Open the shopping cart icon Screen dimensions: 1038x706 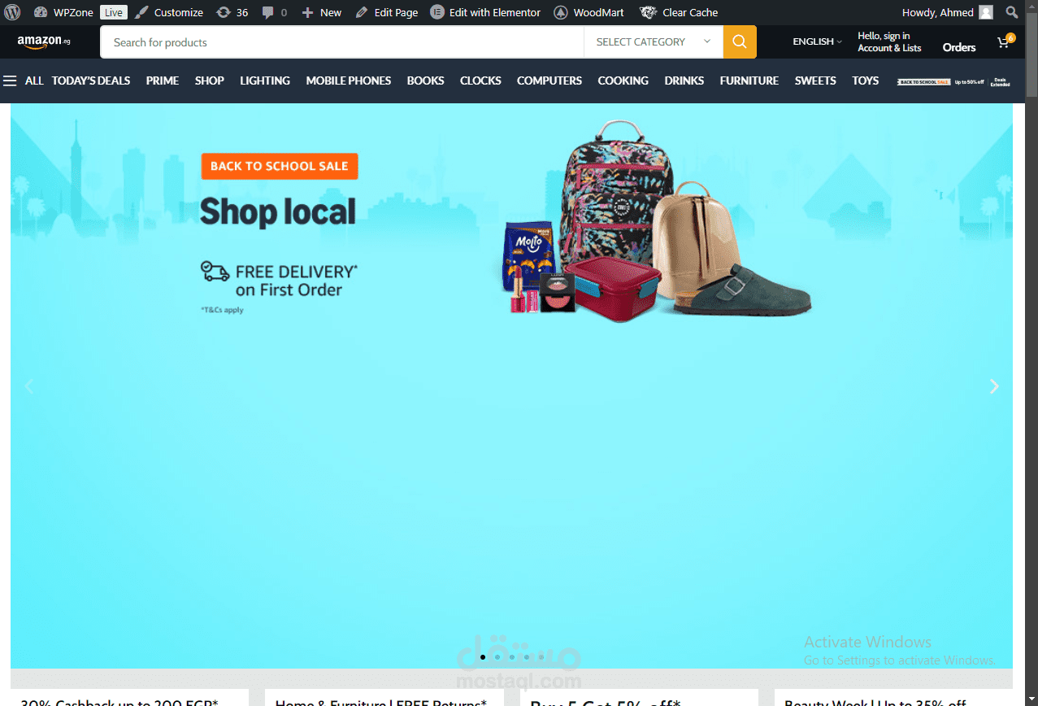coord(1005,41)
